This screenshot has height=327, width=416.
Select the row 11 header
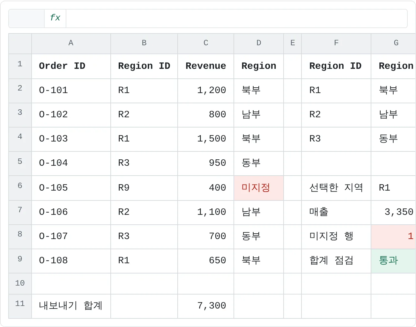20,306
